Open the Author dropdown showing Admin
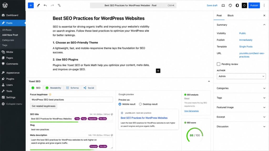This screenshot has height=151, width=269. pyautogui.click(x=241, y=76)
